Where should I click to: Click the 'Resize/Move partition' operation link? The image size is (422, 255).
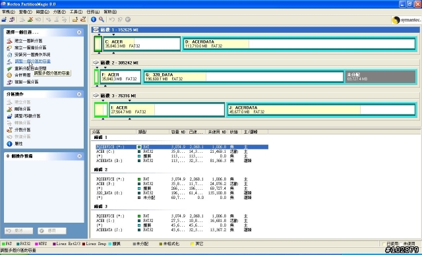point(27,116)
